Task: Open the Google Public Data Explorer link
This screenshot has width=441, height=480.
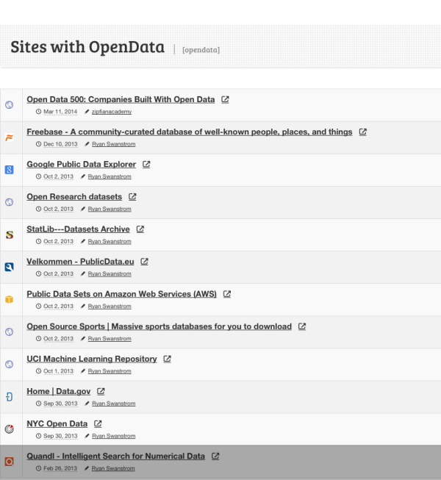Action: pyautogui.click(x=81, y=165)
